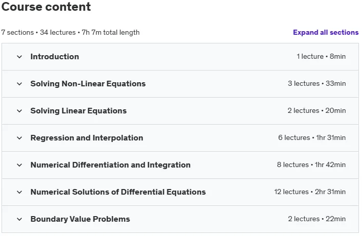The height and width of the screenshot is (236, 362).
Task: Expand Solving Non-Linear Equations chevron
Action: tap(19, 84)
